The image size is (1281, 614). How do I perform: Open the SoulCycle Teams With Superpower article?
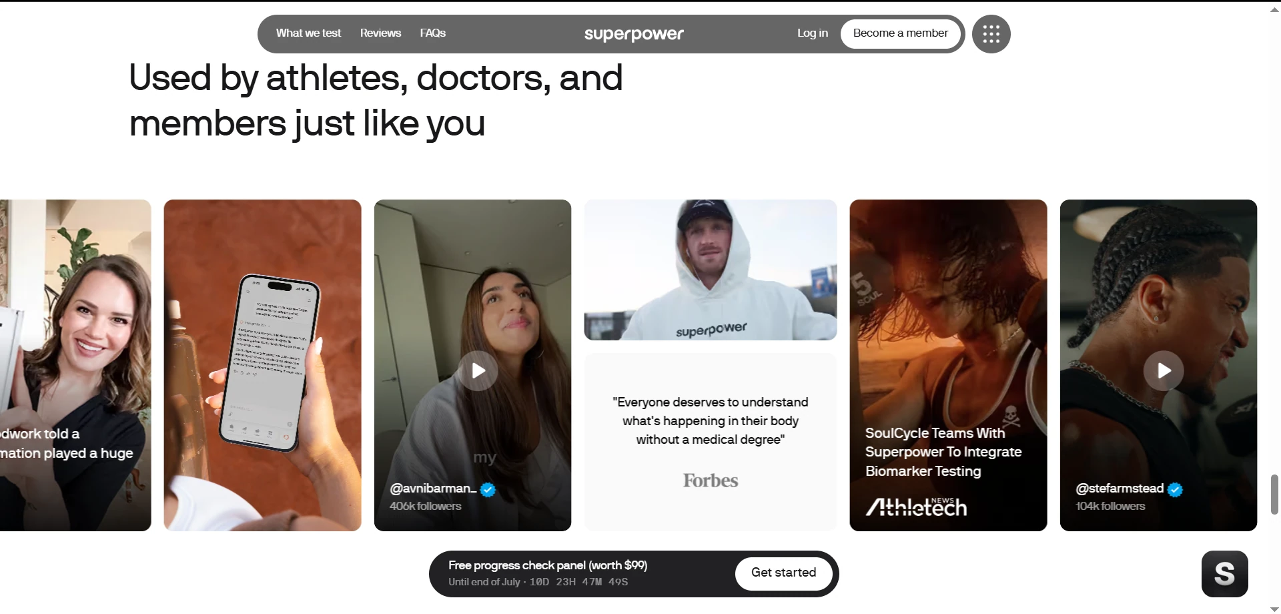click(x=943, y=452)
